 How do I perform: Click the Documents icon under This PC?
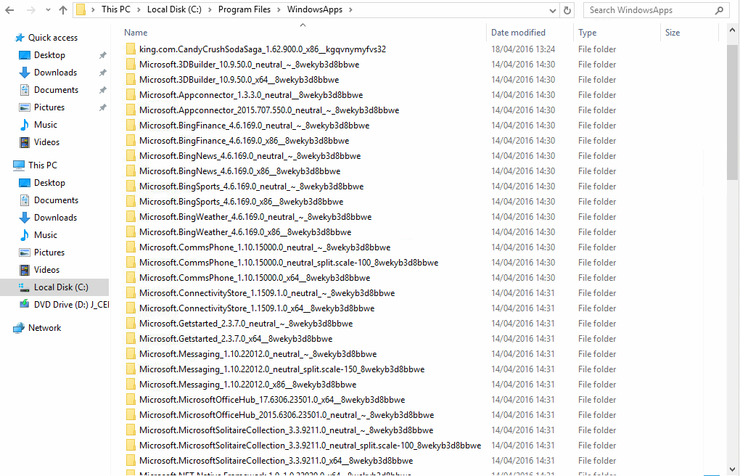tap(25, 200)
